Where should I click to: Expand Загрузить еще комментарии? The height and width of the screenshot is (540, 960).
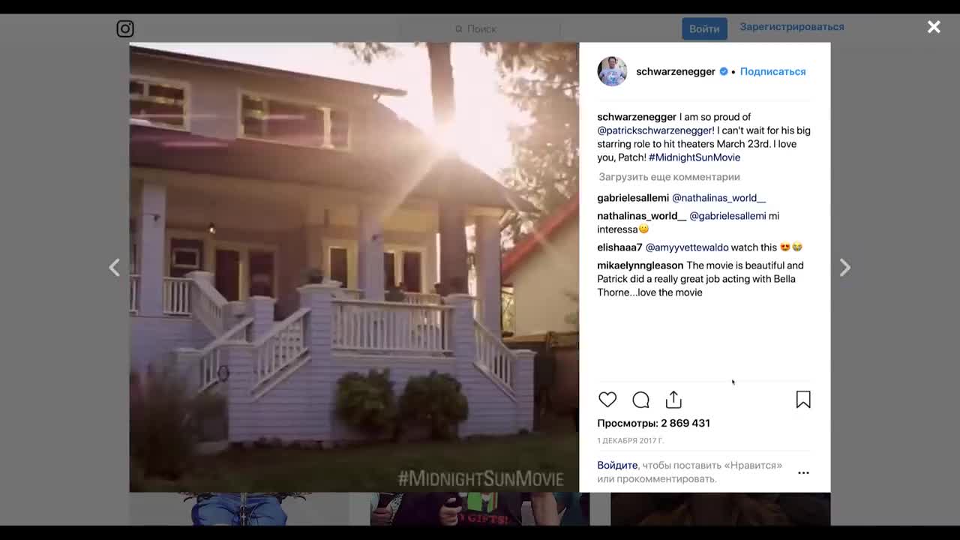(669, 177)
